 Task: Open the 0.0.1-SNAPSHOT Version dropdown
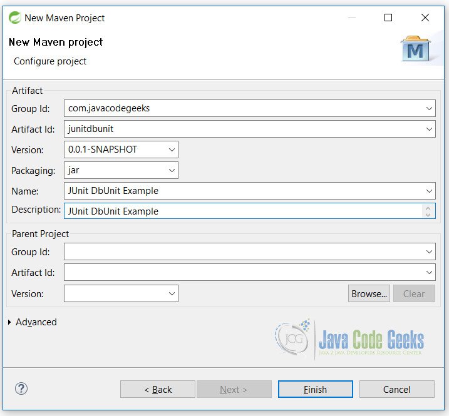point(172,150)
